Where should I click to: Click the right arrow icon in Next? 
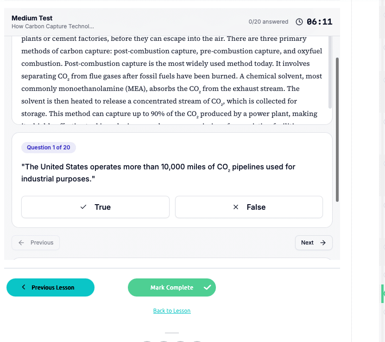[323, 243]
